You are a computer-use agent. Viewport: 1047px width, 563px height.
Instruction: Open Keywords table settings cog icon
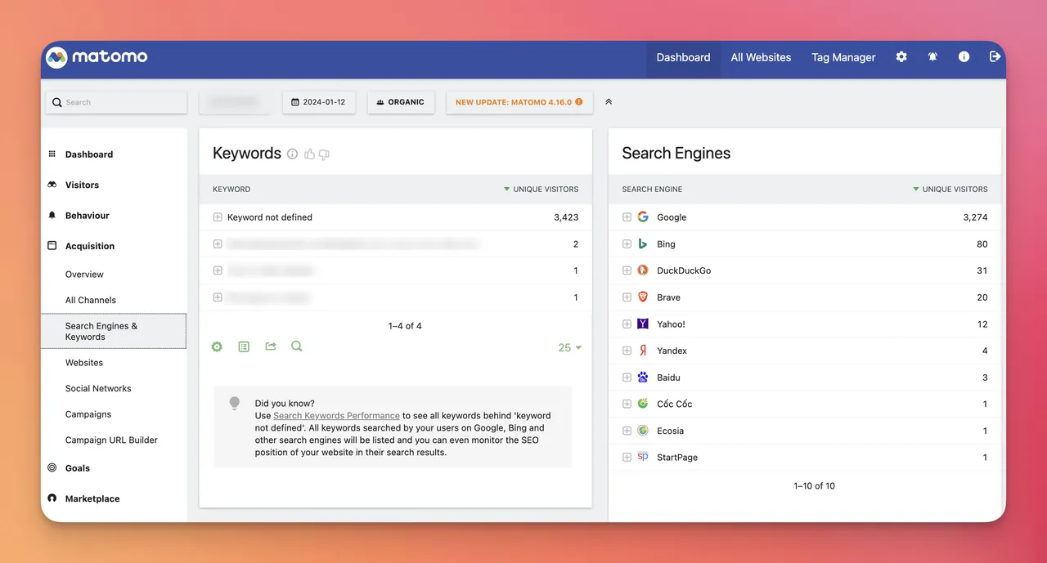coord(217,346)
